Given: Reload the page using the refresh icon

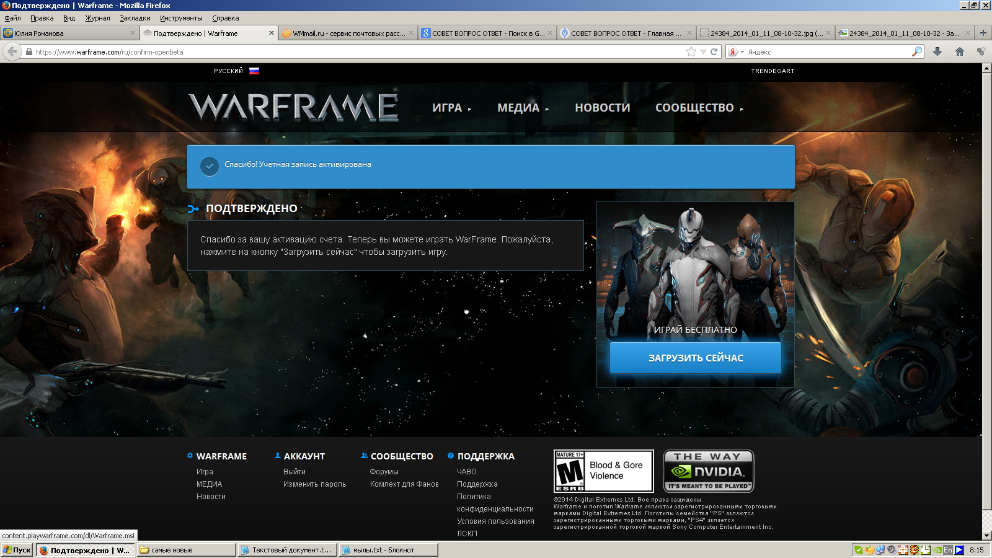Looking at the screenshot, I should (714, 51).
